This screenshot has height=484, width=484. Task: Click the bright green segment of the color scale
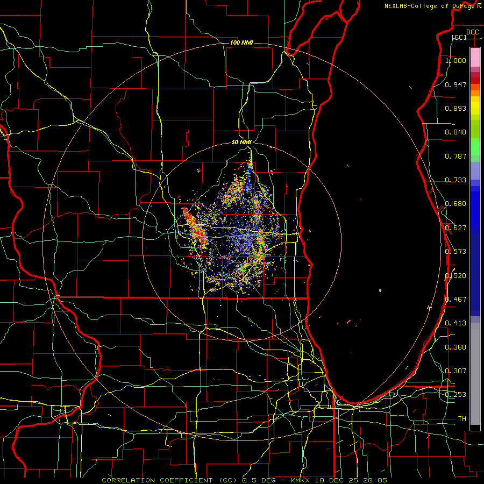click(475, 147)
